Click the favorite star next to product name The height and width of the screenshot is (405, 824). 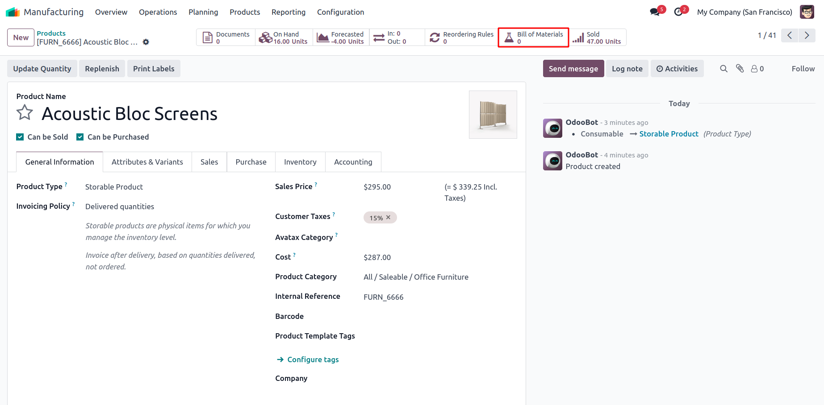tap(25, 113)
